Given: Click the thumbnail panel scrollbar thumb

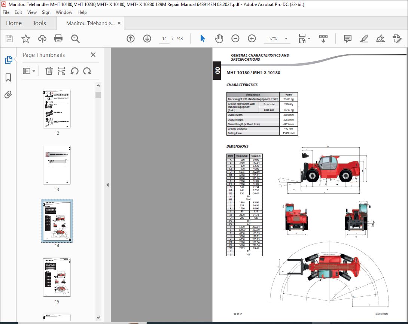Looking at the screenshot, I should (x=98, y=95).
